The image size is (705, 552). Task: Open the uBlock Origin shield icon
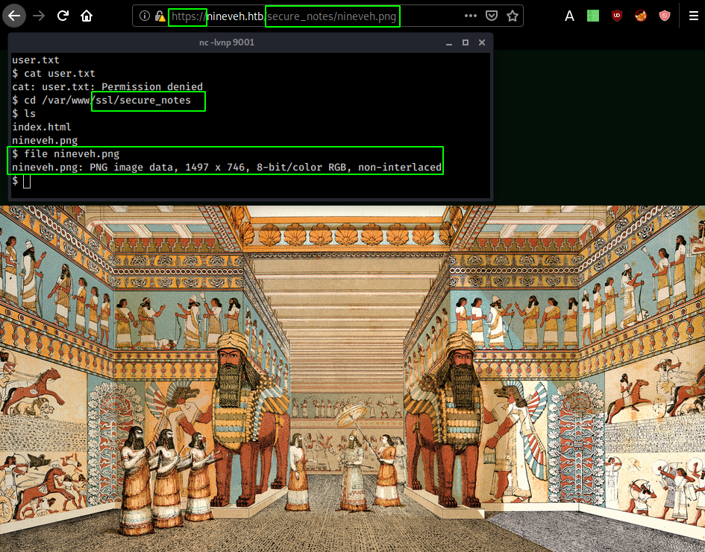pos(617,16)
